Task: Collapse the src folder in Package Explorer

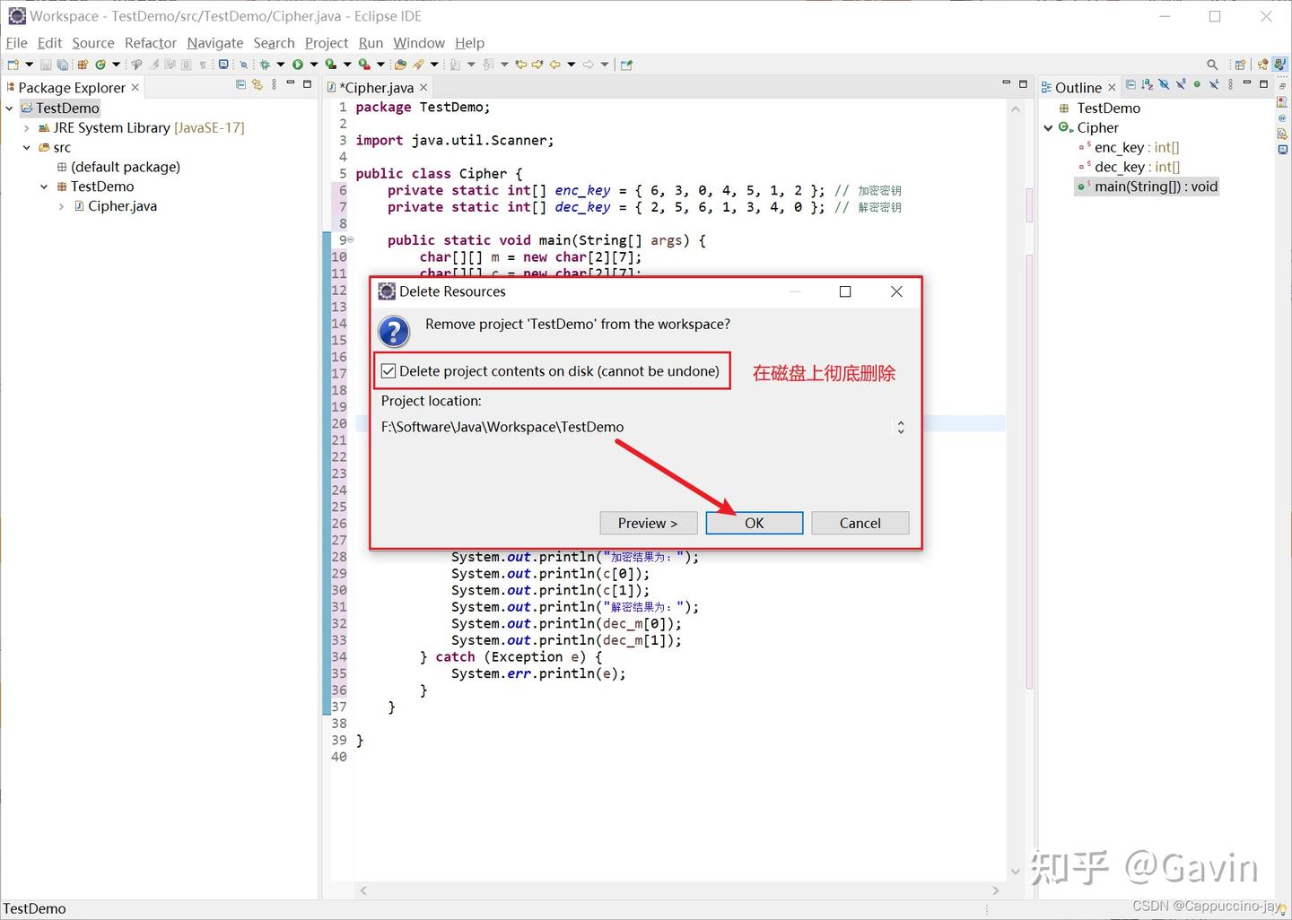Action: coord(26,147)
